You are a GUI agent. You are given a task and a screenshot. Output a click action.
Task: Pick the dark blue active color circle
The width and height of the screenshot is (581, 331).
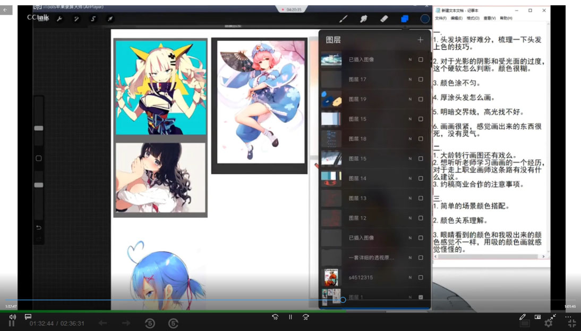pos(425,19)
